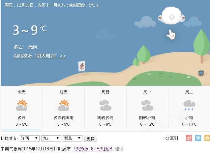Select the 今天 forecast tab

coord(22,108)
